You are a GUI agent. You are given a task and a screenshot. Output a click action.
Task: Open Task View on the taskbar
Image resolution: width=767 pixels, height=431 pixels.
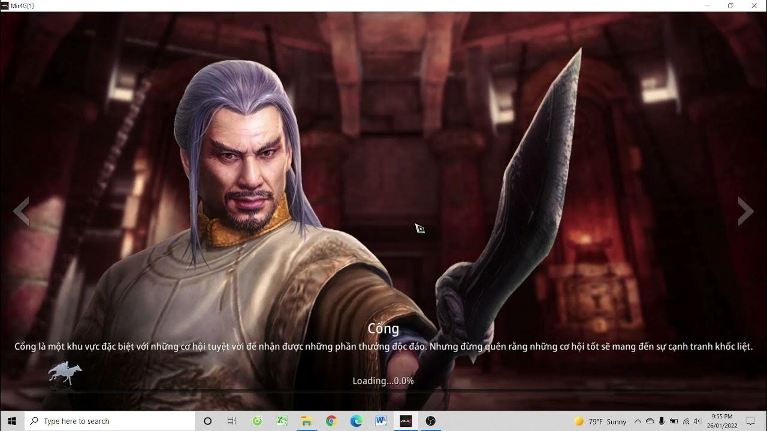(x=232, y=421)
